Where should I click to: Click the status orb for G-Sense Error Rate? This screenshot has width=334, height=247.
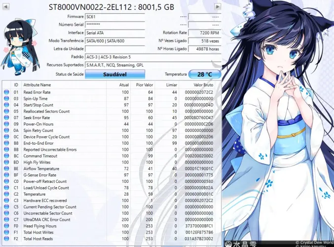6,175
